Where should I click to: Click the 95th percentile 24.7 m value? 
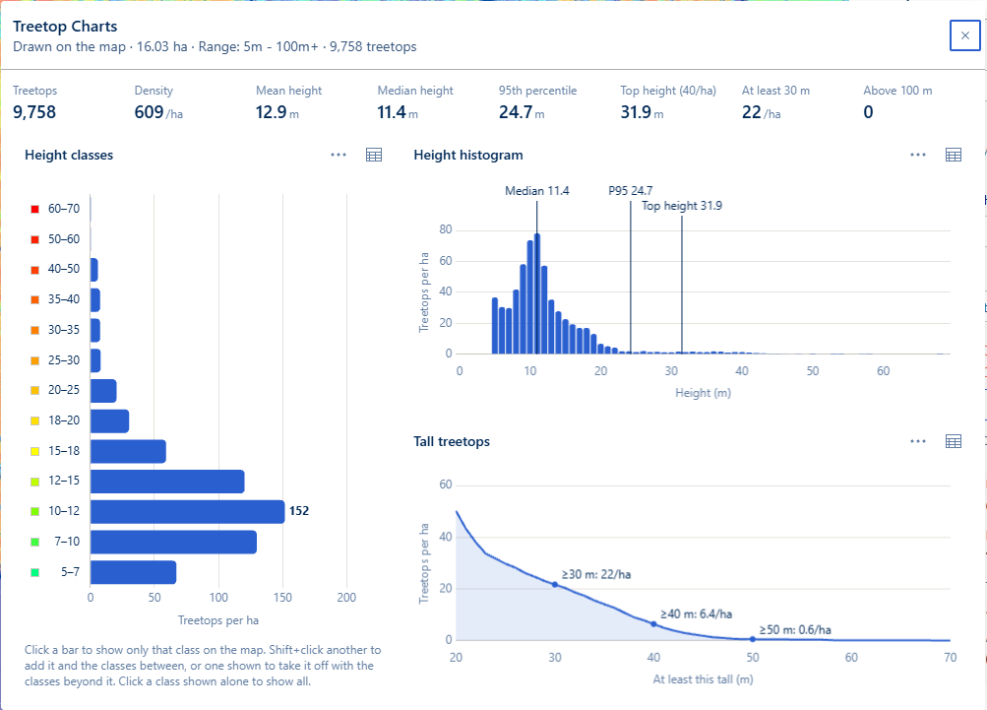click(x=522, y=112)
